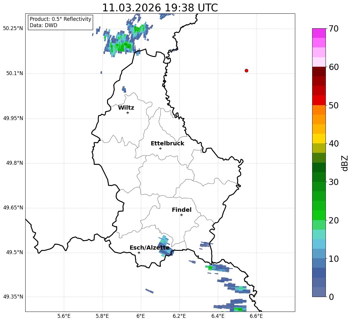352x322 pixels.
Task: Click the 50.25°N latitude label
Action: pos(13,29)
